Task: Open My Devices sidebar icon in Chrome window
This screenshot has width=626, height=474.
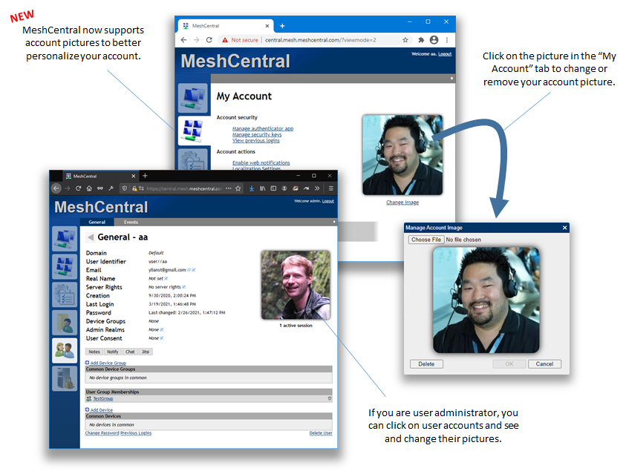Action: click(x=193, y=98)
